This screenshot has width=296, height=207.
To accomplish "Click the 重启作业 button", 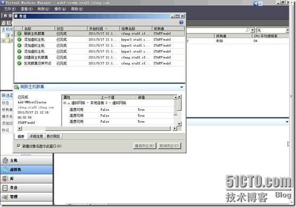I will tap(145, 146).
